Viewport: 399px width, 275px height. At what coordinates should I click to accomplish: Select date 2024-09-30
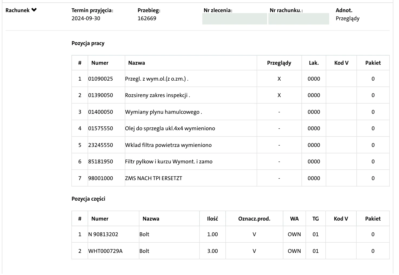point(86,18)
